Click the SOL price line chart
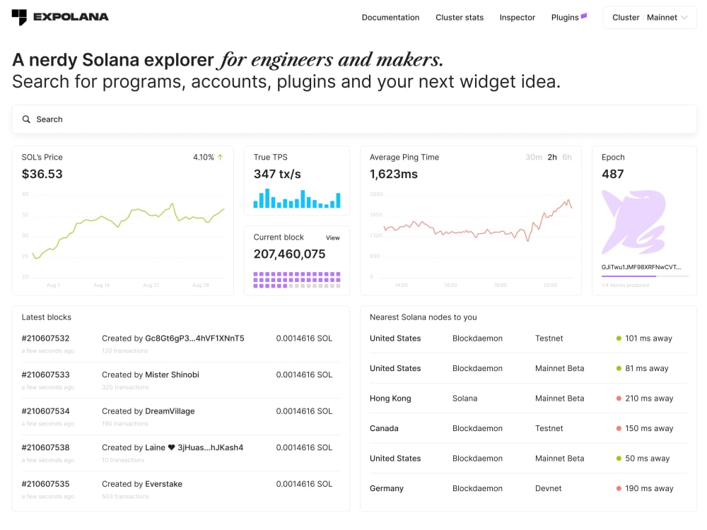This screenshot has width=707, height=530. [129, 231]
